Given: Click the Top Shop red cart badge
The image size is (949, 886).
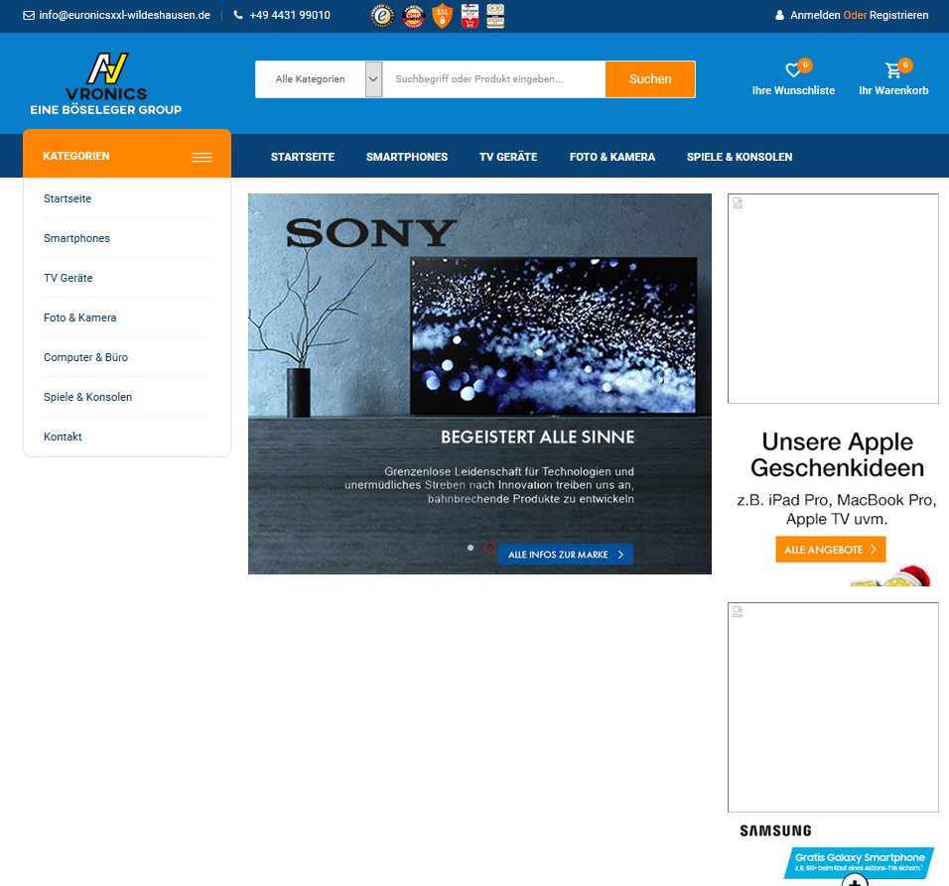Looking at the screenshot, I should pos(470,16).
